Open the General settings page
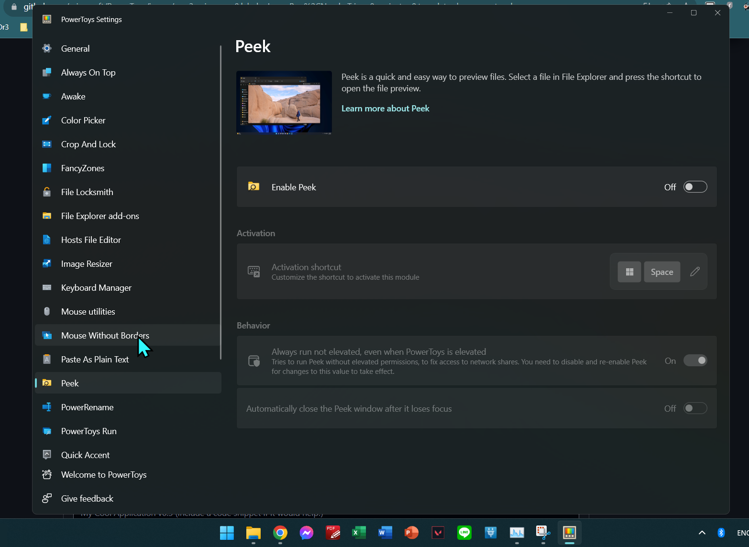The image size is (749, 547). pos(75,48)
